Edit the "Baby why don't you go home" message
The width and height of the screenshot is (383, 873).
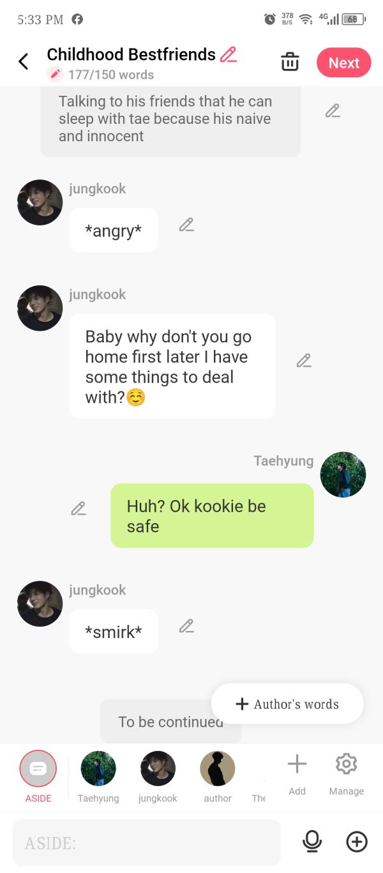[x=304, y=361]
